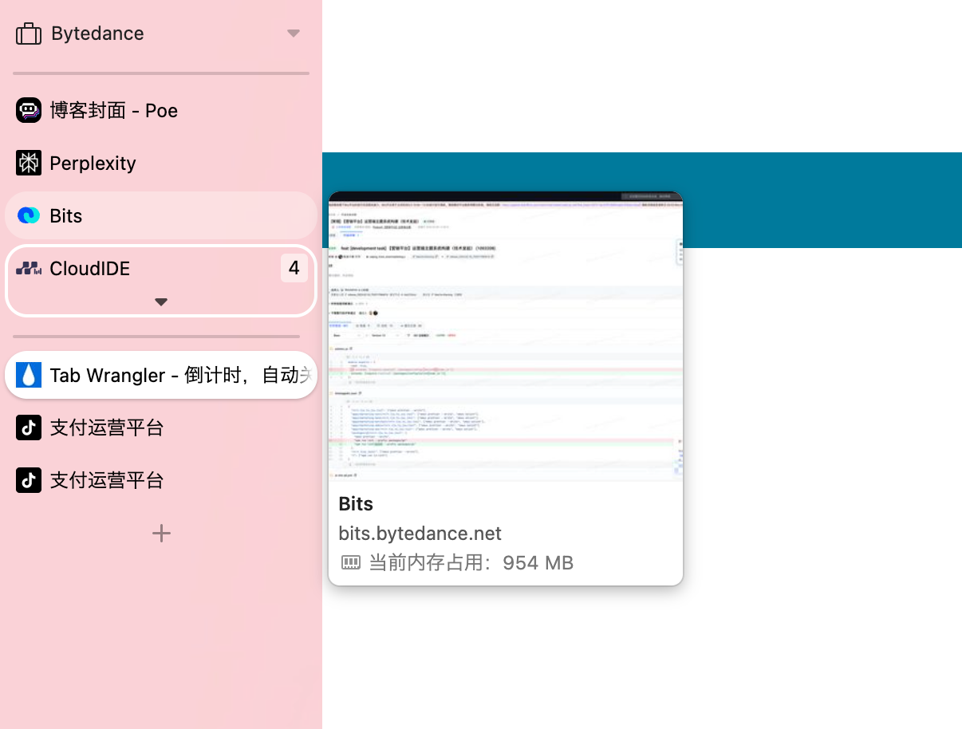Click the first 支付运营平台 TikTok favicon
Image resolution: width=962 pixels, height=729 pixels.
29,428
